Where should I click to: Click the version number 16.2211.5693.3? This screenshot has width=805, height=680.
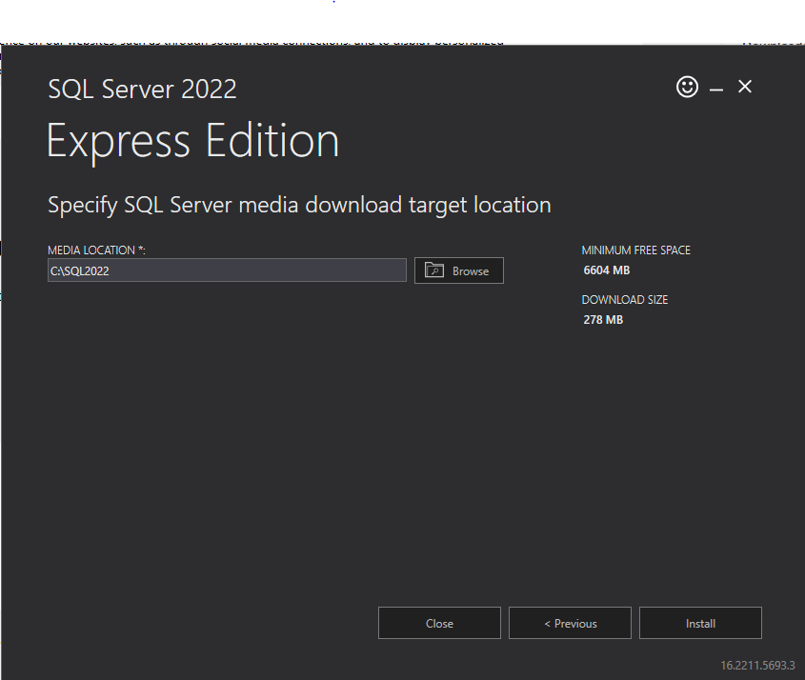tap(757, 665)
